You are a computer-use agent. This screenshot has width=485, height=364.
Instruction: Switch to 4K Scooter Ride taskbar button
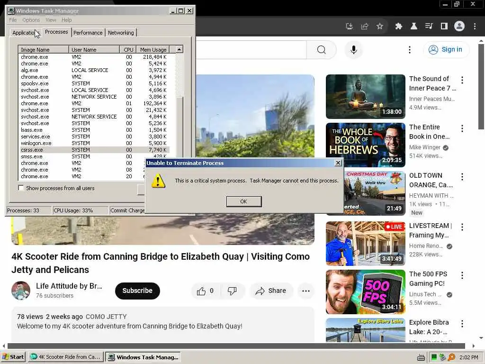[x=65, y=357]
